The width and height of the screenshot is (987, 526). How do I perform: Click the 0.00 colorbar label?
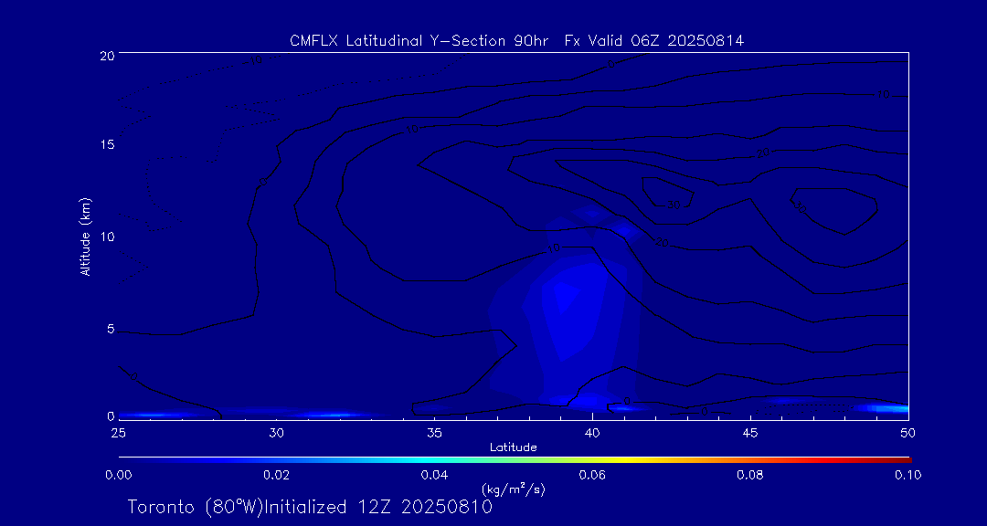coord(119,475)
